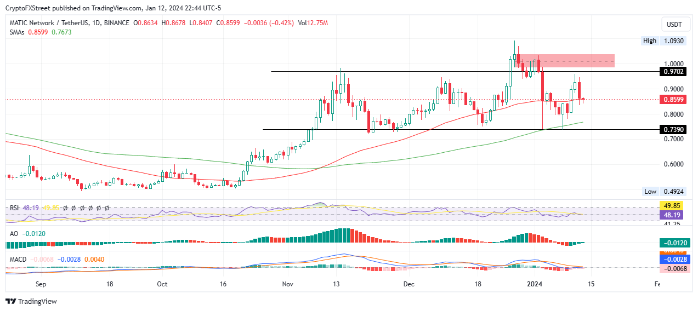
Task: Click the green SMA value 0.7673
Action: point(61,32)
